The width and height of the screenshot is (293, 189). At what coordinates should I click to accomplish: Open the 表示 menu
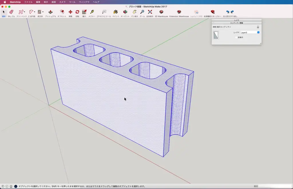(x=46, y=2)
